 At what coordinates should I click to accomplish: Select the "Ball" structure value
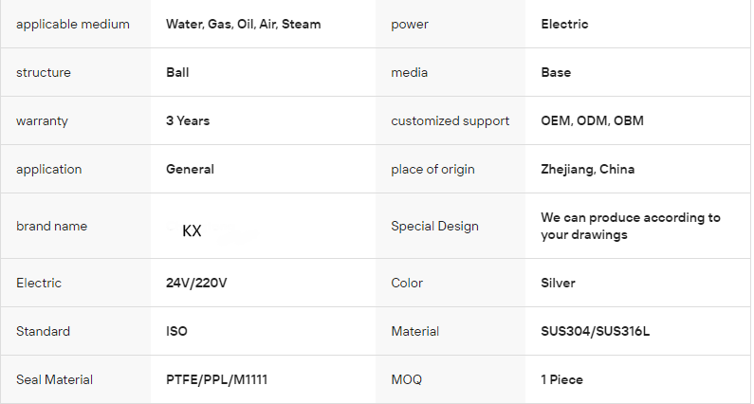click(177, 72)
